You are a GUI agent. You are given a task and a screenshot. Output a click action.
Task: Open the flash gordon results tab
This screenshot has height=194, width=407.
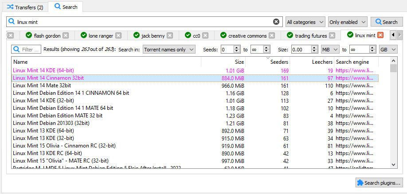tap(47, 35)
